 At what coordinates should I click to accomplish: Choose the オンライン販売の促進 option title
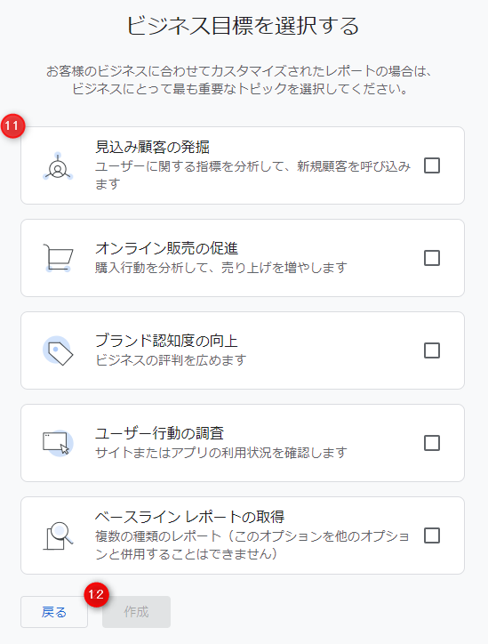click(x=166, y=248)
